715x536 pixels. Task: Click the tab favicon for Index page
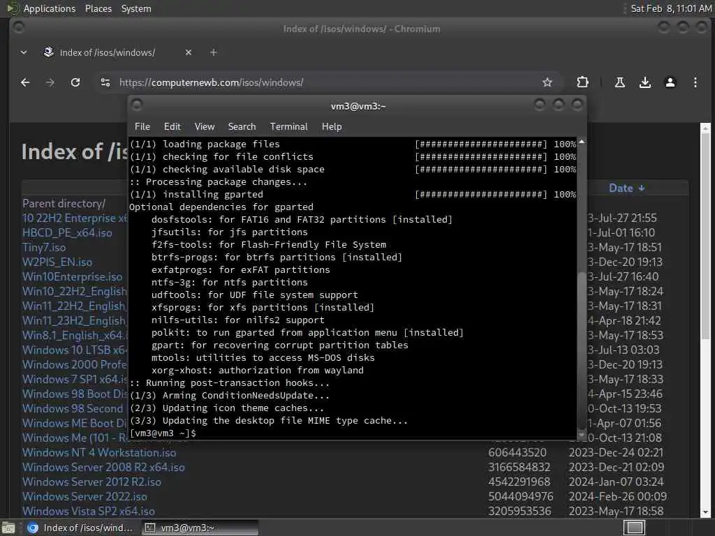pos(48,52)
